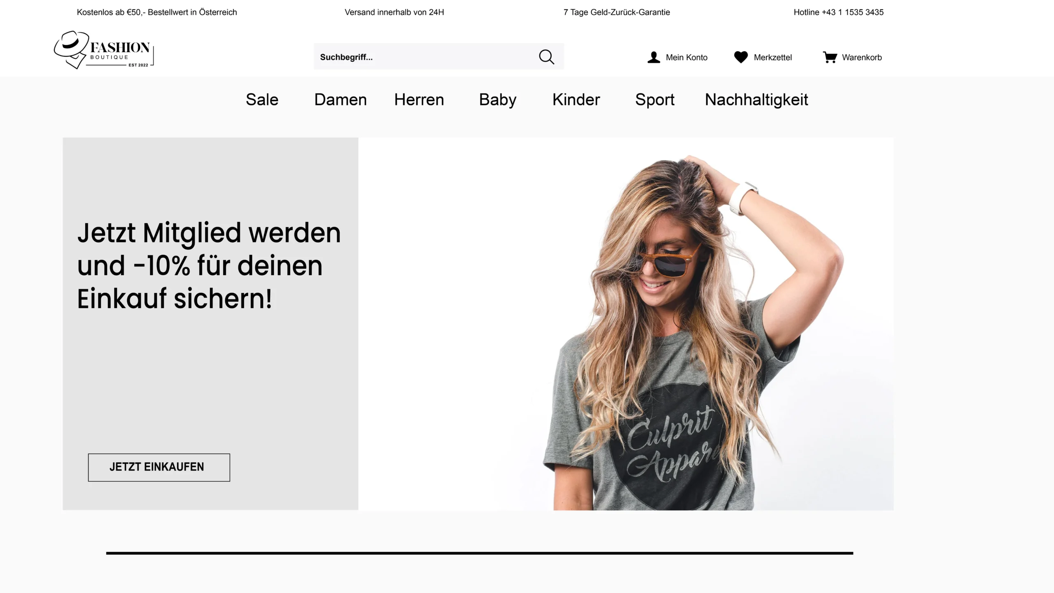This screenshot has height=593, width=1054.
Task: Click Damen category navigation tab
Action: click(x=340, y=99)
